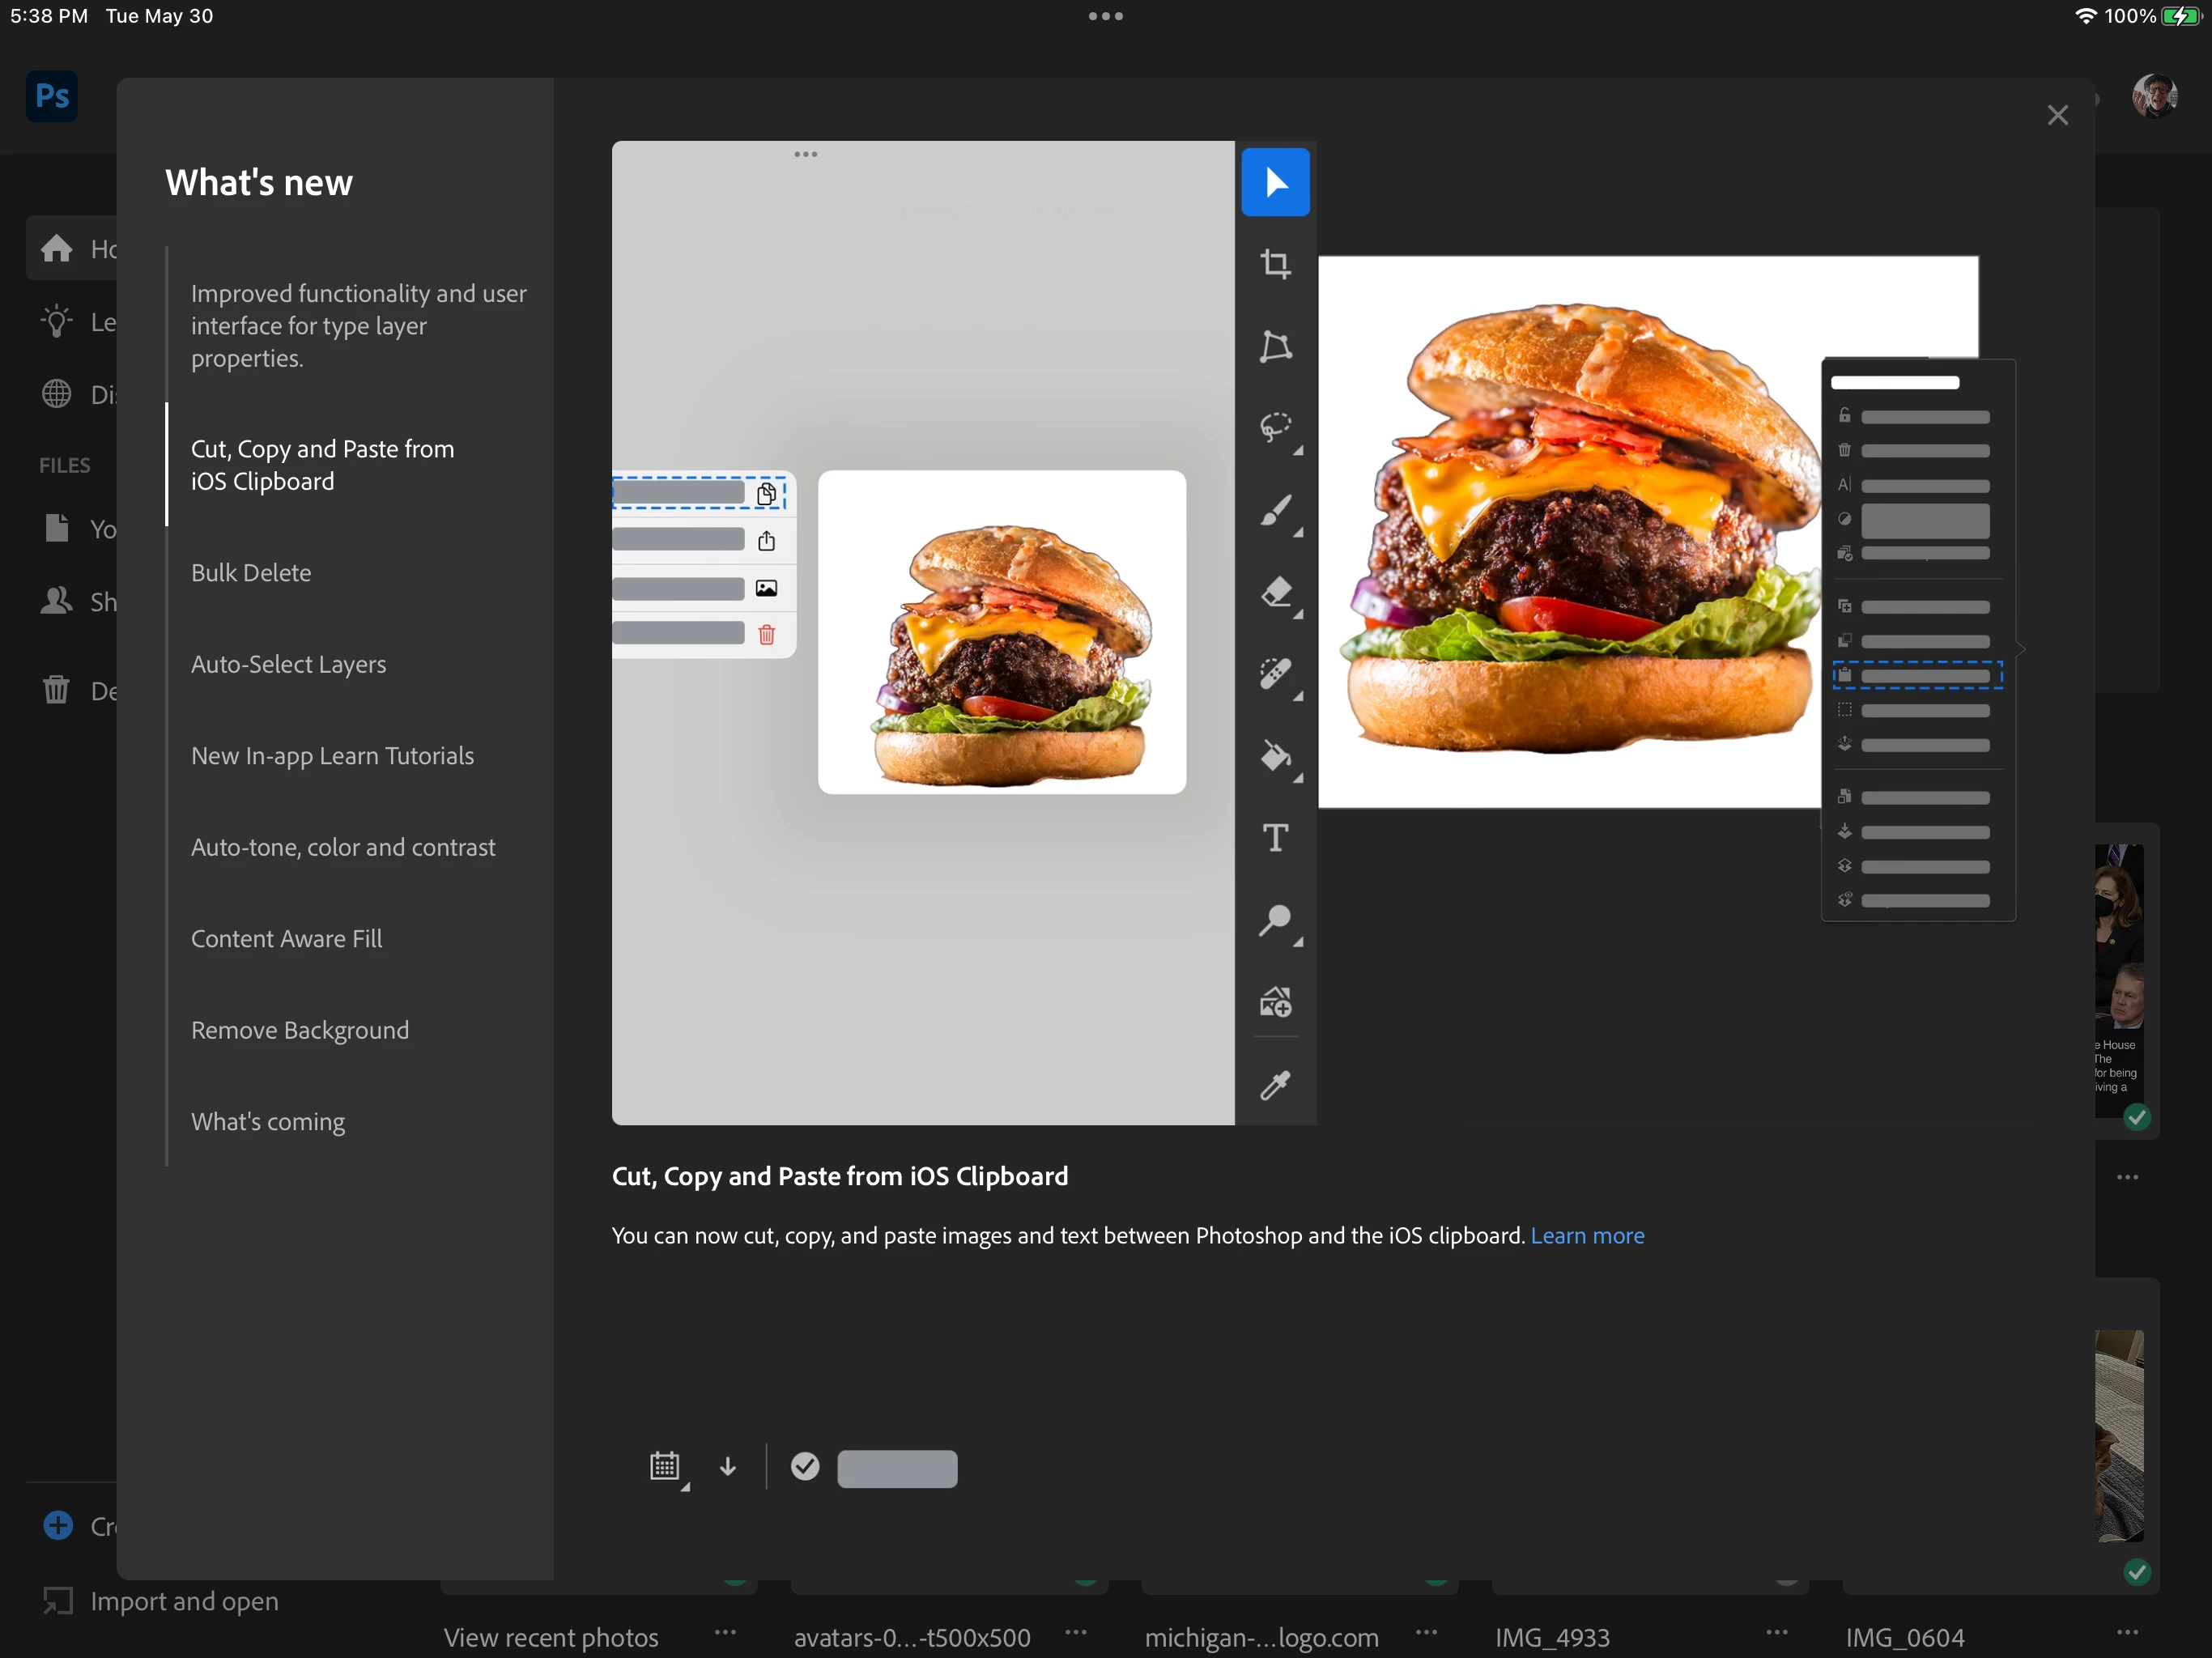Click the Lasso selection tool
This screenshot has height=1658, width=2212.
(1275, 427)
